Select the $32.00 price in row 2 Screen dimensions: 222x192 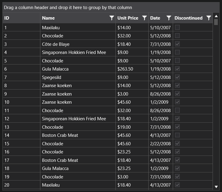point(132,36)
